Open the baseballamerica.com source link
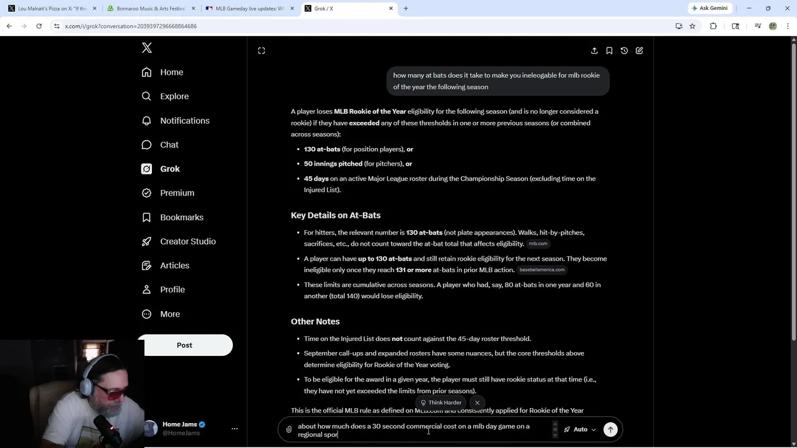The width and height of the screenshot is (797, 448). [x=542, y=270]
